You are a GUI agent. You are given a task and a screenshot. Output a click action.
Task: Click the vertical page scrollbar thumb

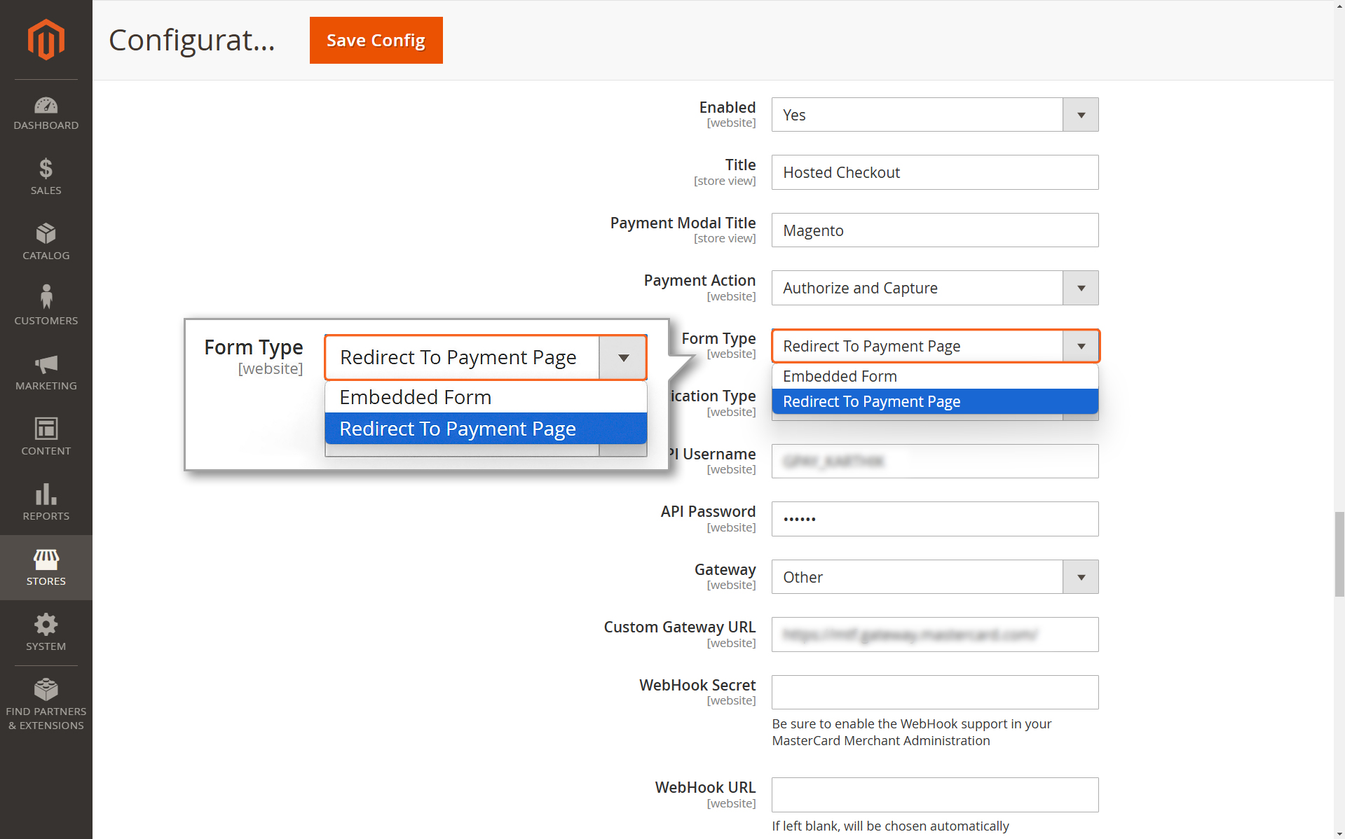coord(1339,554)
